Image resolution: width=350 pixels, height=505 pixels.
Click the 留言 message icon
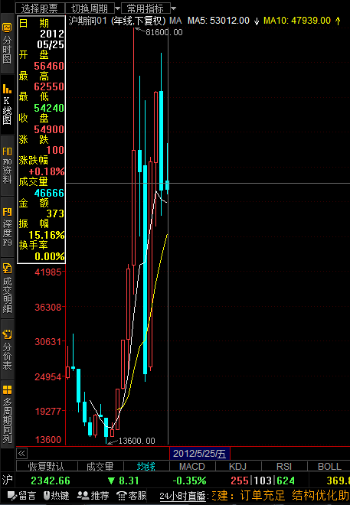(22, 496)
